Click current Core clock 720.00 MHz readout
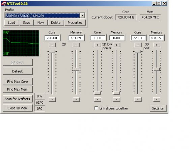The image size is (190, 152). point(126,17)
